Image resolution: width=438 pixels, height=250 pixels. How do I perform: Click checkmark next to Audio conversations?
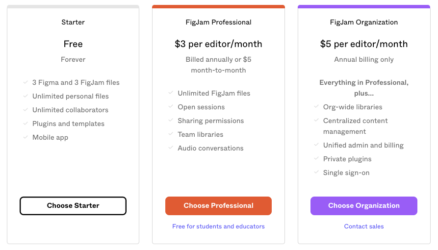pyautogui.click(x=171, y=148)
